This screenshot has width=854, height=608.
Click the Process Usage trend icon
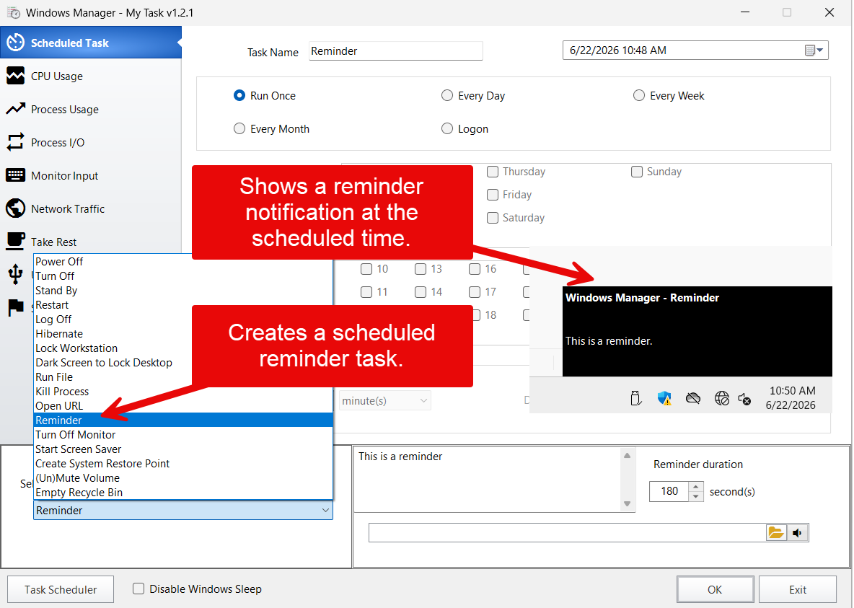click(15, 109)
